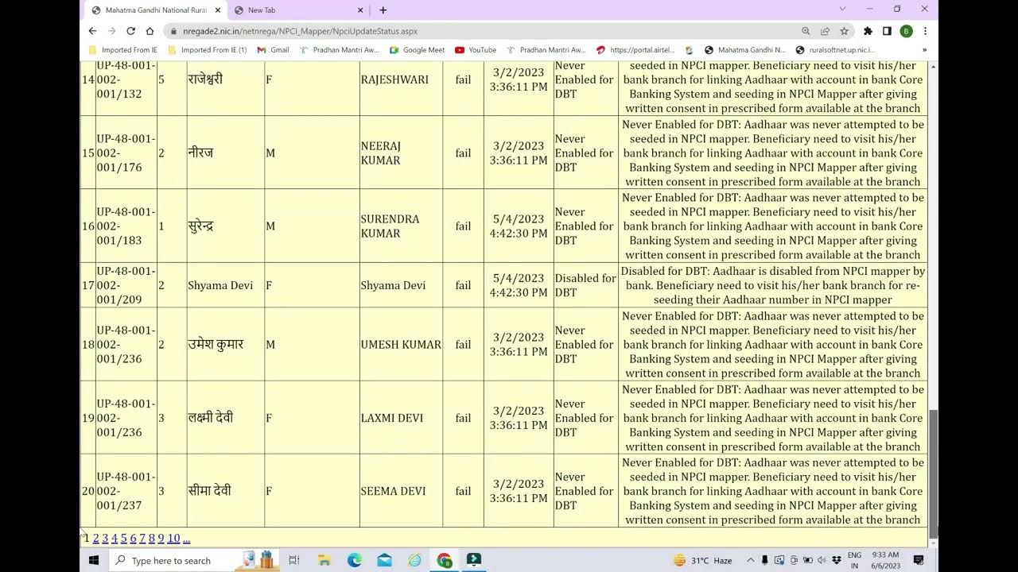Open File Explorer from the taskbar

(x=324, y=560)
